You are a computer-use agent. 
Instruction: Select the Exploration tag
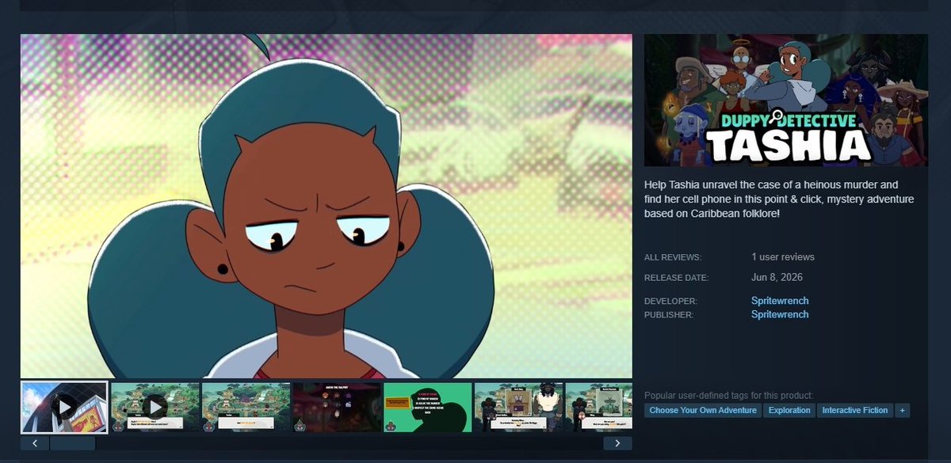coord(789,410)
